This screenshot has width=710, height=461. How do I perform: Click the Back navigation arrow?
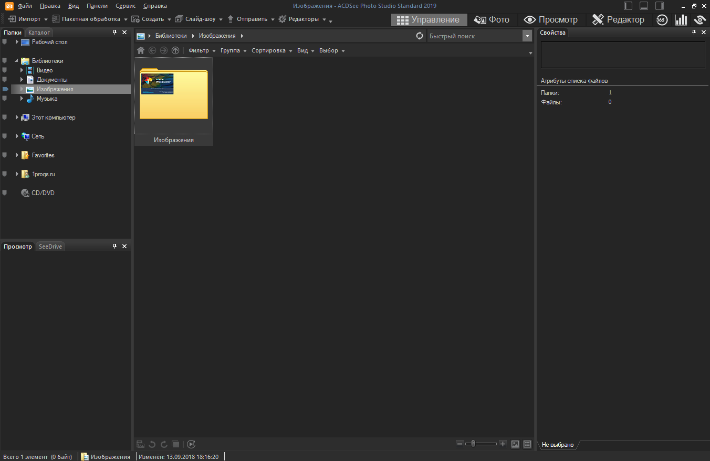tap(152, 50)
